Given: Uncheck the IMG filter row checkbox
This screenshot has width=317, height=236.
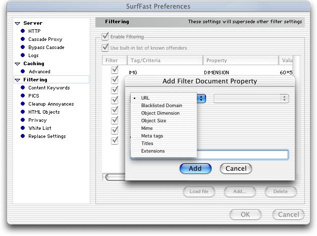Looking at the screenshot, I should click(115, 70).
